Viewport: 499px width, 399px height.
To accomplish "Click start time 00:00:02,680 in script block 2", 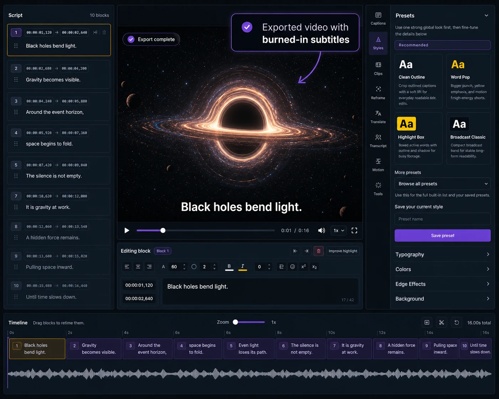I will 39,68.
